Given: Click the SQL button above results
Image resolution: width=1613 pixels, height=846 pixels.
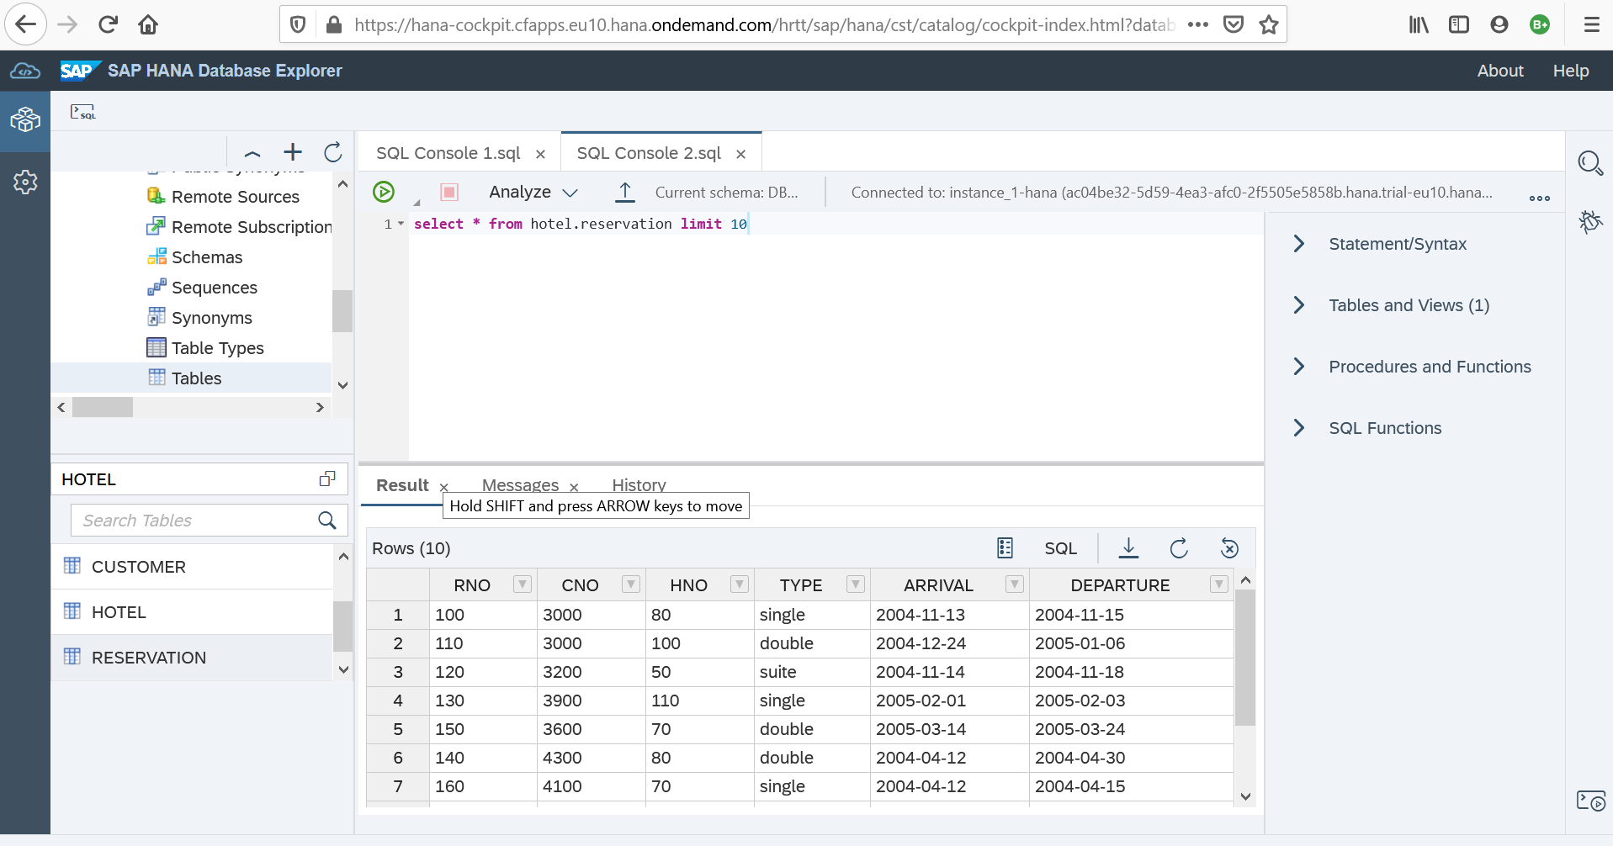Looking at the screenshot, I should coord(1060,548).
